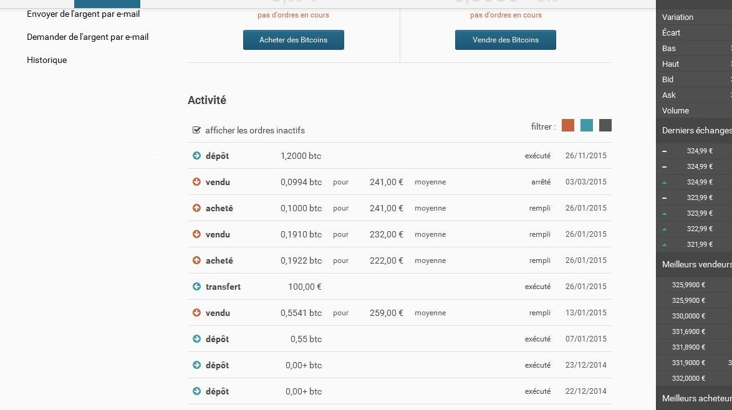Image resolution: width=732 pixels, height=410 pixels.
Task: Open 'Envoyer de l'argent par e-mail'
Action: [x=83, y=14]
